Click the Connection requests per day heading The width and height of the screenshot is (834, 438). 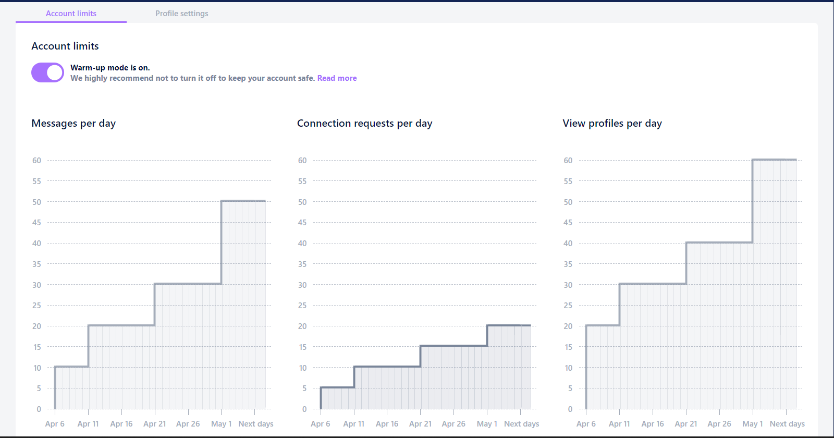tap(364, 124)
